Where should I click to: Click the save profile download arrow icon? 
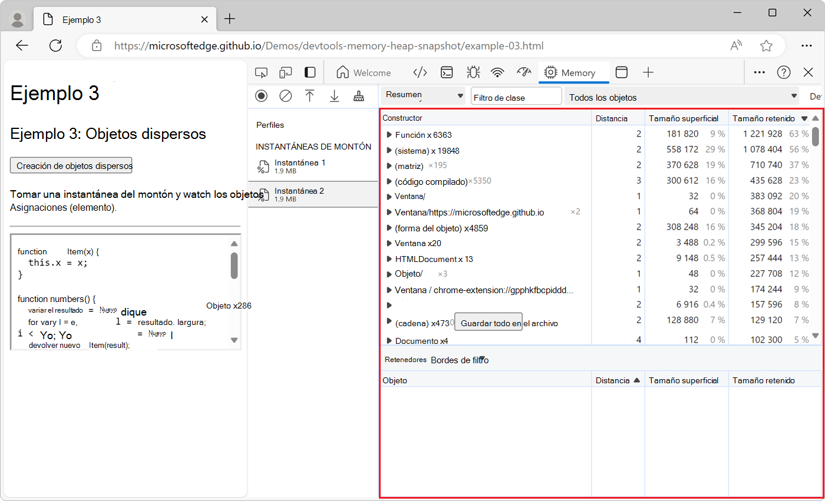334,96
